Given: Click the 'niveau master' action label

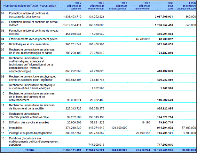Looking at the screenshot, I should click(34, 24).
